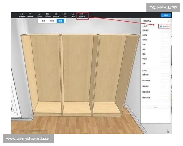Open the 空间管理 space management tool
This screenshot has width=183, height=146.
[56, 15]
